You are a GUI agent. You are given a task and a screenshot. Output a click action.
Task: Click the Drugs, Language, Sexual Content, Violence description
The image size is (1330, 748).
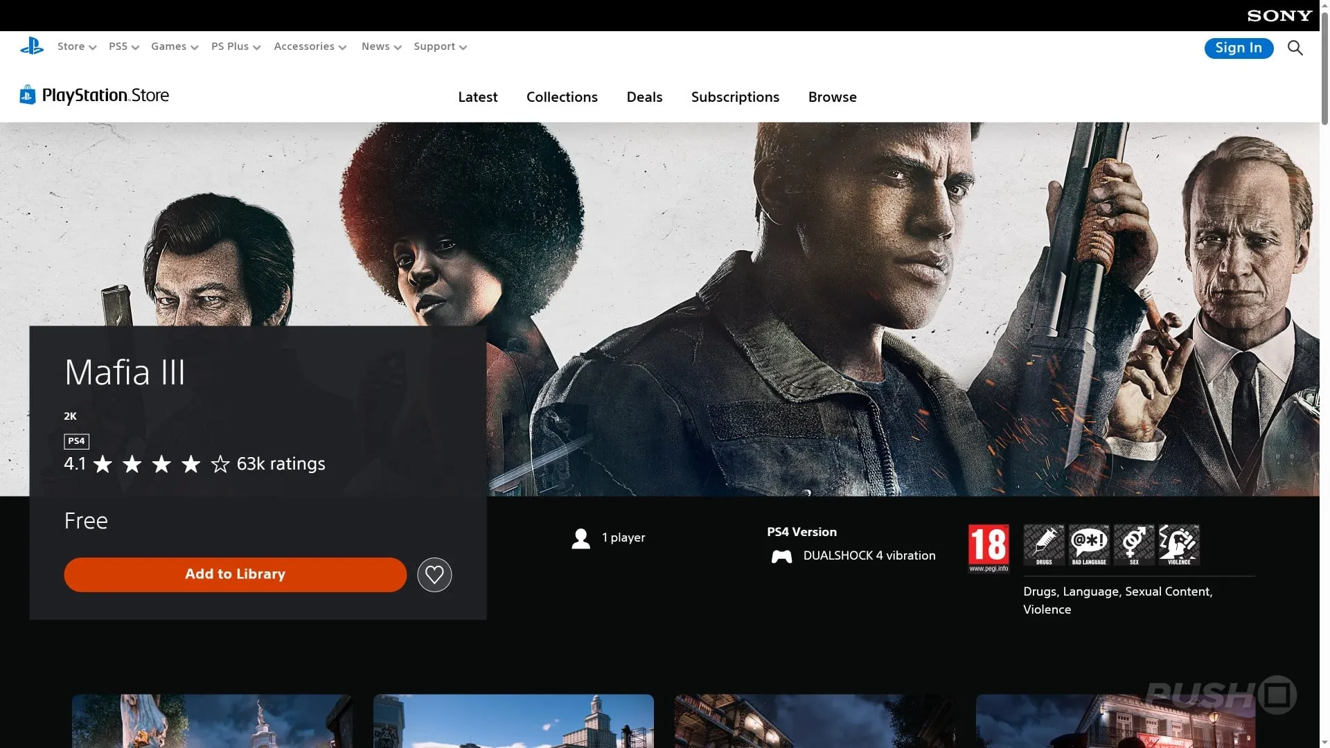pos(1117,600)
